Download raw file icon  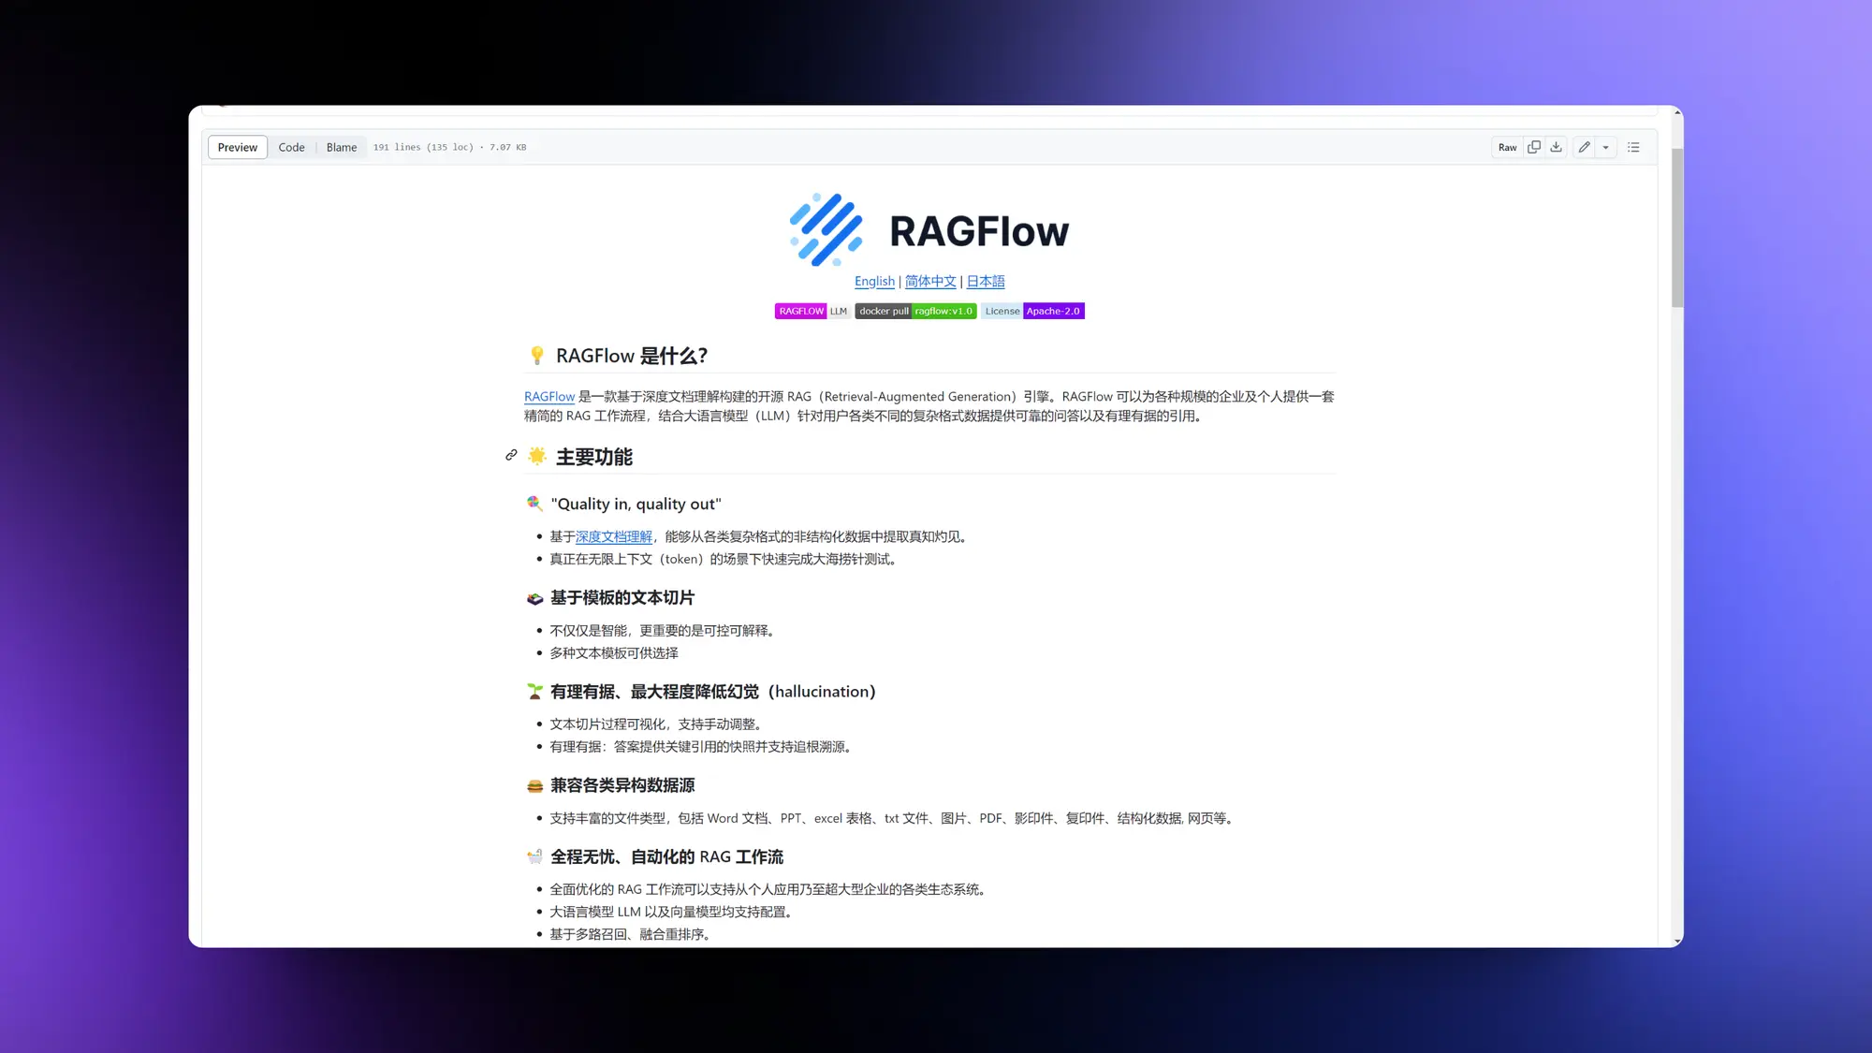point(1556,147)
